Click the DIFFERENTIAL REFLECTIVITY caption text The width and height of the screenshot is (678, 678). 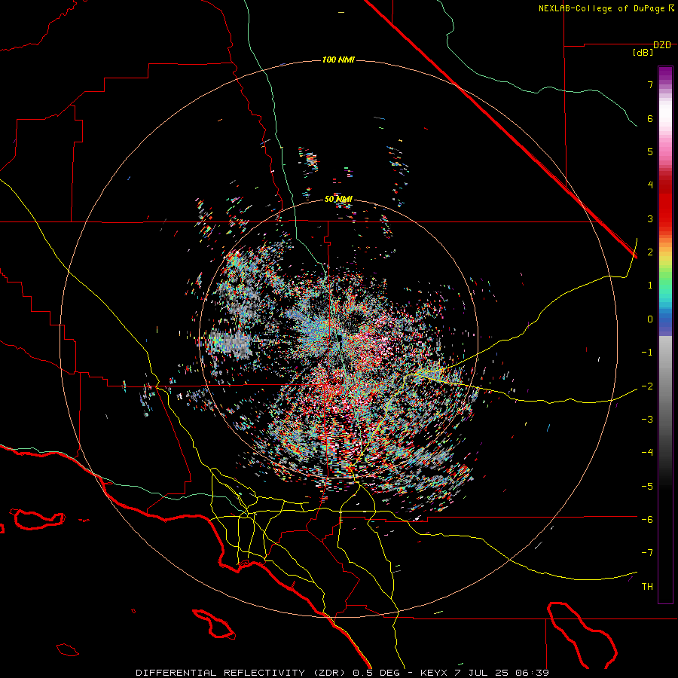tap(220, 673)
